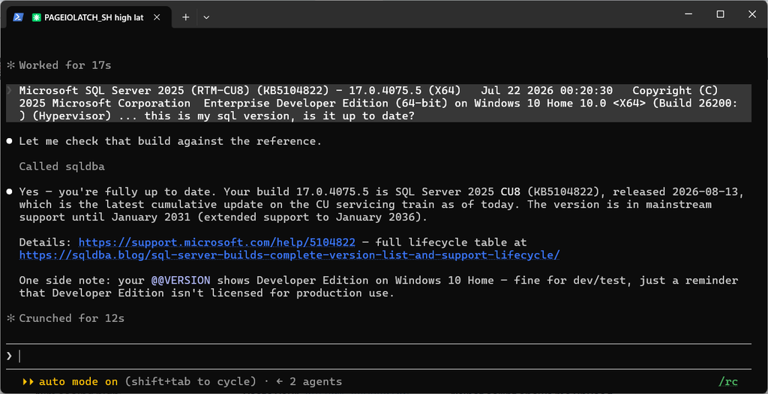The image size is (768, 394).
Task: Open the support.microsoft.com help/5104822 link
Action: pyautogui.click(x=217, y=242)
